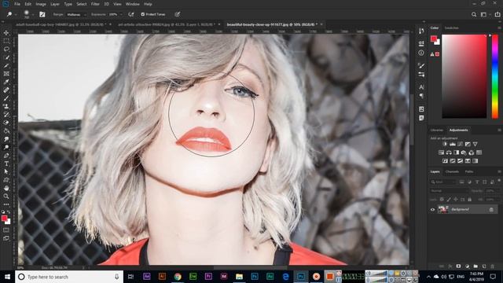Select the Lasso tool

pos(6,49)
